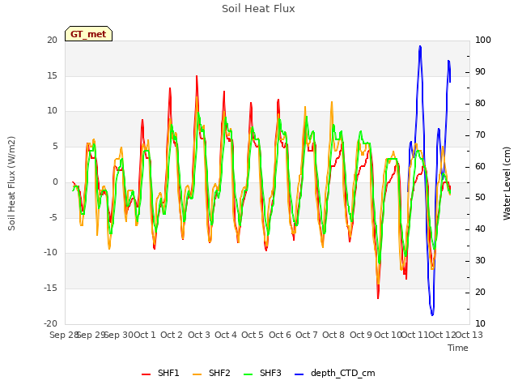The image size is (518, 389).
Task: Toggle SHF2 series in legend
Action: pos(211,373)
